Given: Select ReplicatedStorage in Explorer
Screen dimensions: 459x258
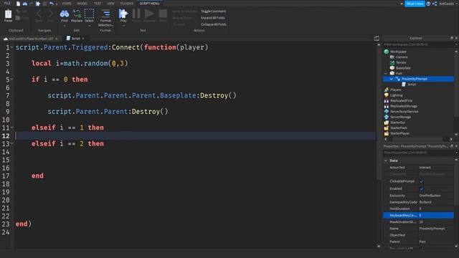Looking at the screenshot, I should click(x=403, y=106).
